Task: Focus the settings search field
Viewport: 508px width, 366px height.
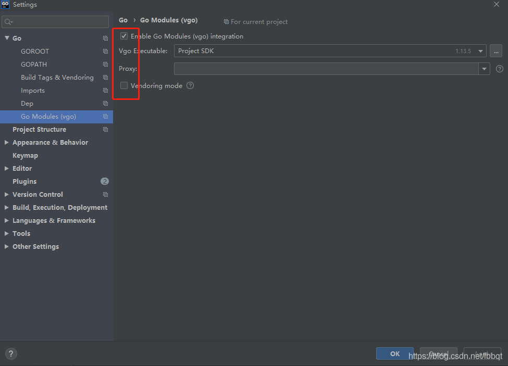Action: pos(55,22)
